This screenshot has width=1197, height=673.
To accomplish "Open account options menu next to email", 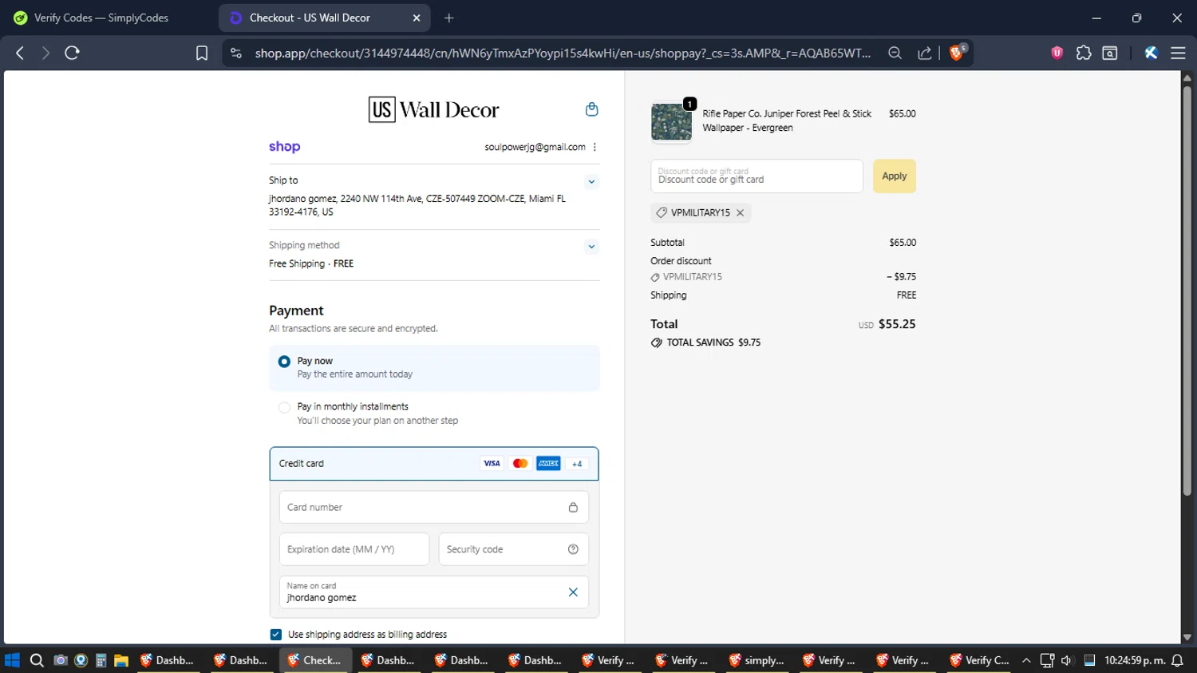I will tap(595, 147).
